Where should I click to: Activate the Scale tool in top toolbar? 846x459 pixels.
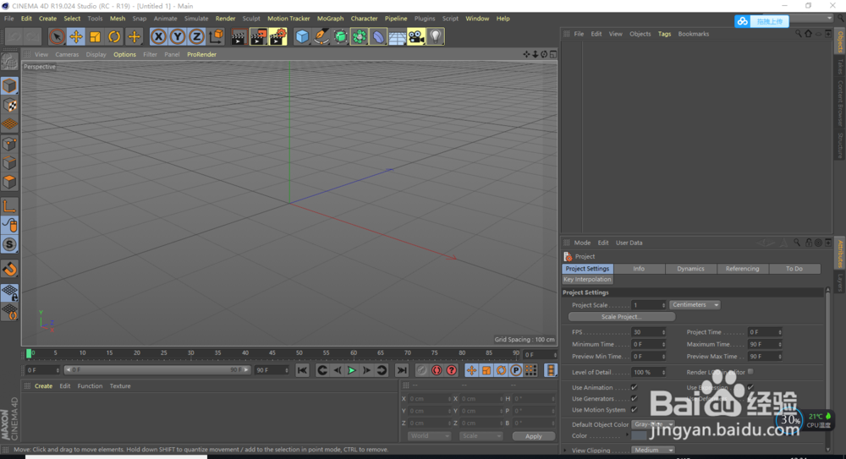pos(95,36)
